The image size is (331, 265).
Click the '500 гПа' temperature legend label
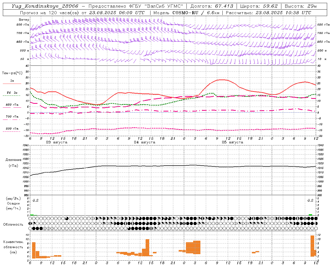pos(12,128)
